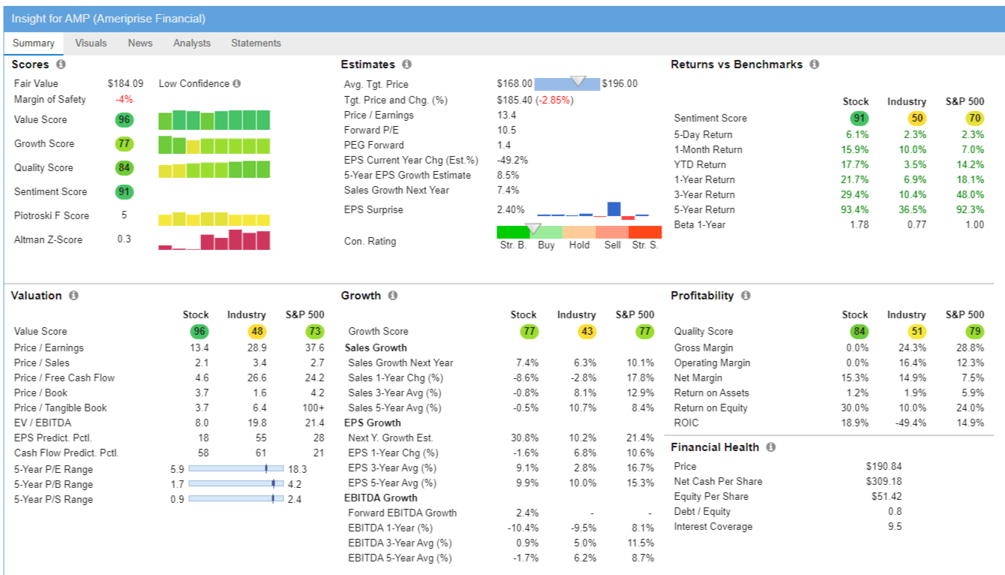This screenshot has width=1005, height=575.
Task: Click the Industry Sentiment Score 50 badge
Action: (916, 118)
